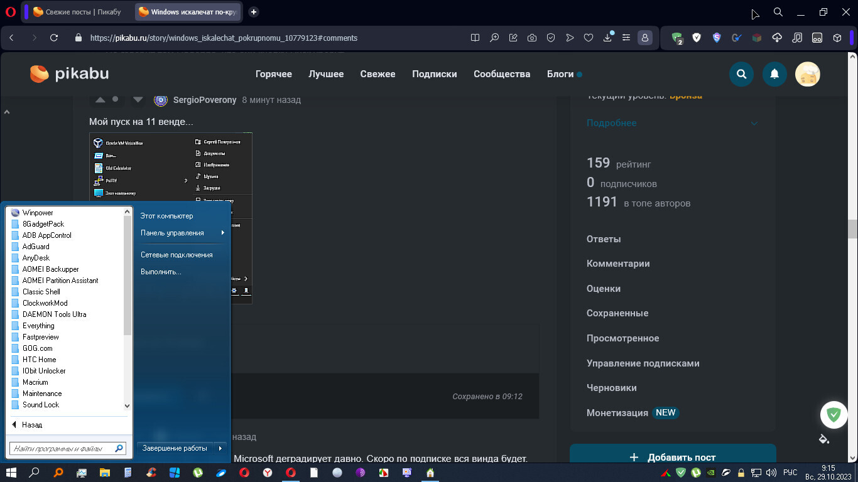
Task: Open SergioPoverony's user profile
Action: tap(205, 100)
